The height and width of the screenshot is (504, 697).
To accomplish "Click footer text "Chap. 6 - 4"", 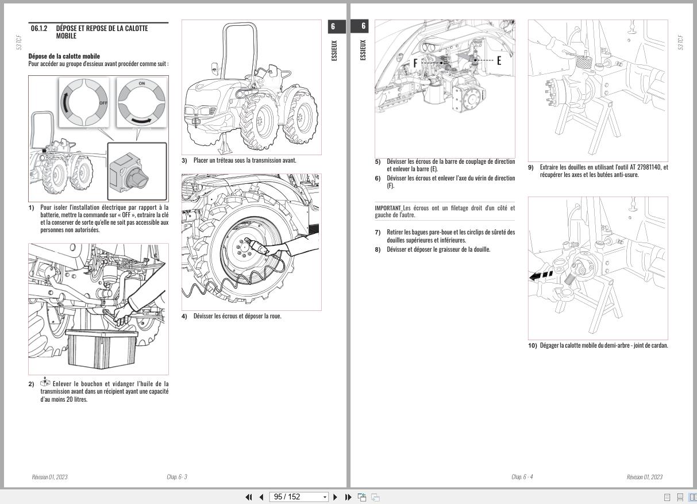I will coord(522,477).
